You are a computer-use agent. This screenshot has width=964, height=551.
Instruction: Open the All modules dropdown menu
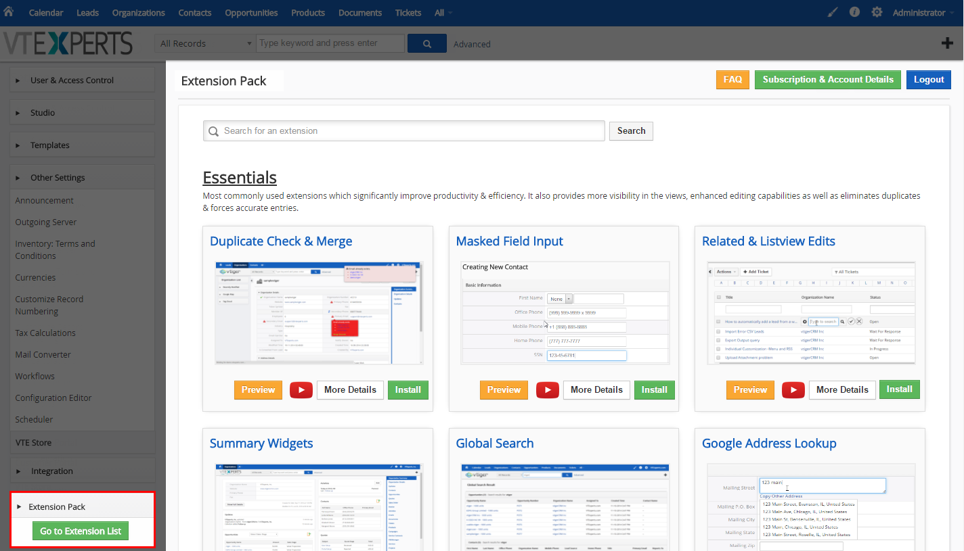coord(444,13)
